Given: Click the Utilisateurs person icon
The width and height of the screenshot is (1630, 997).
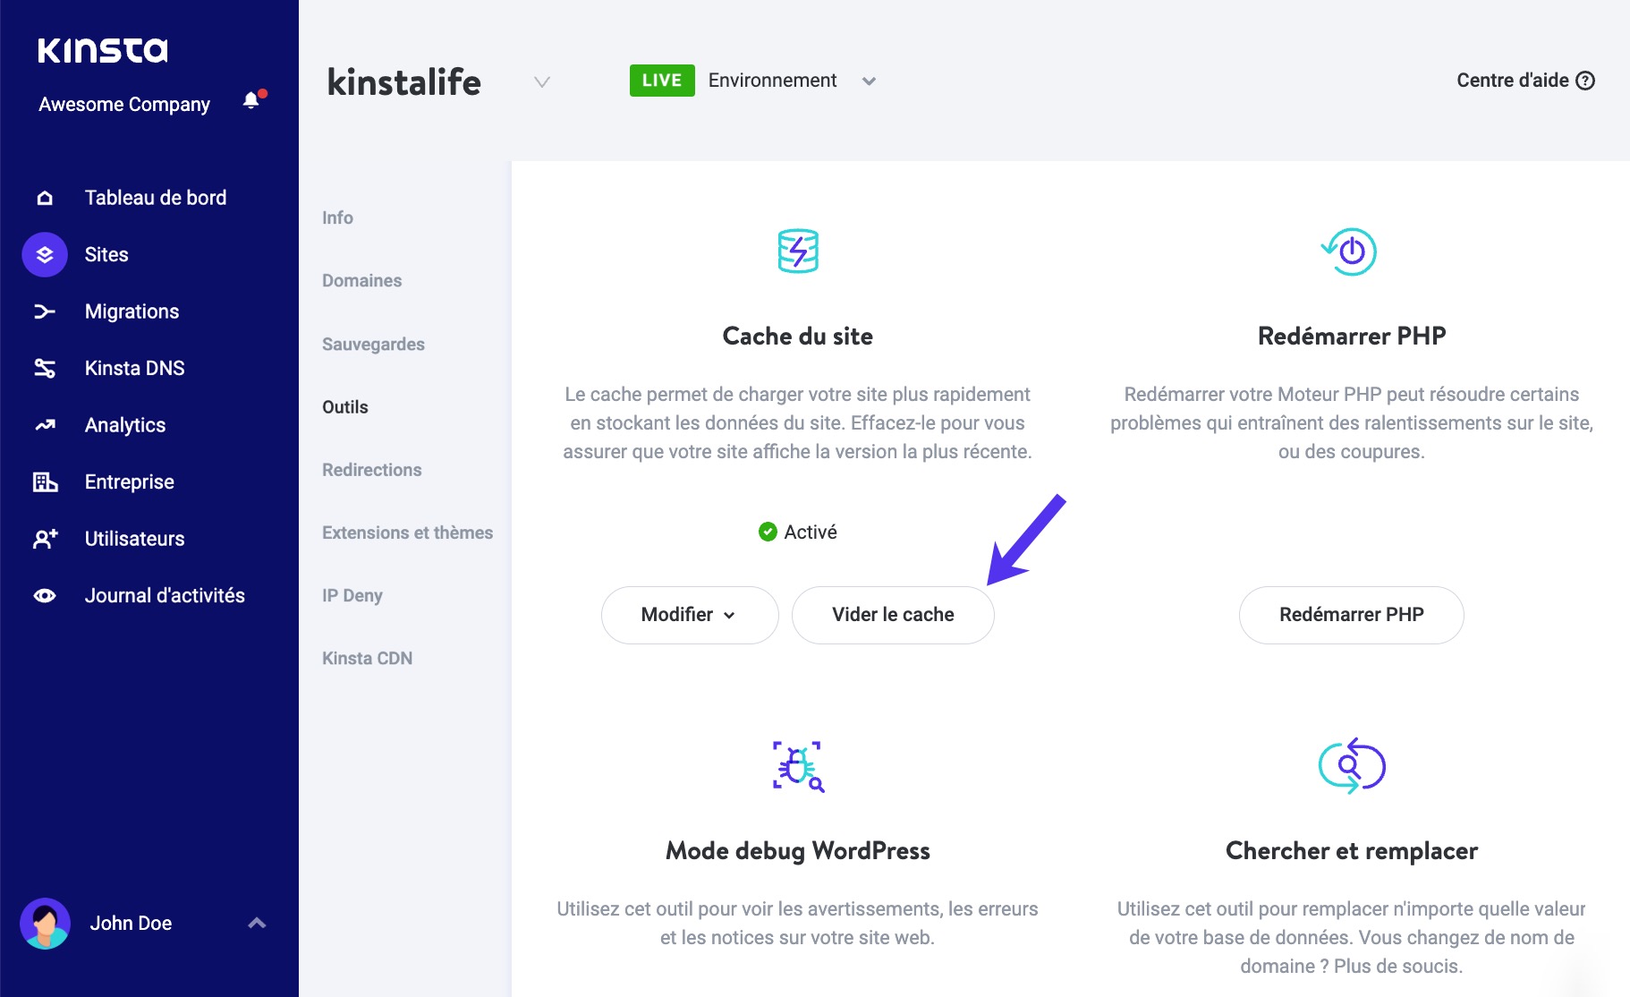Looking at the screenshot, I should (x=44, y=538).
